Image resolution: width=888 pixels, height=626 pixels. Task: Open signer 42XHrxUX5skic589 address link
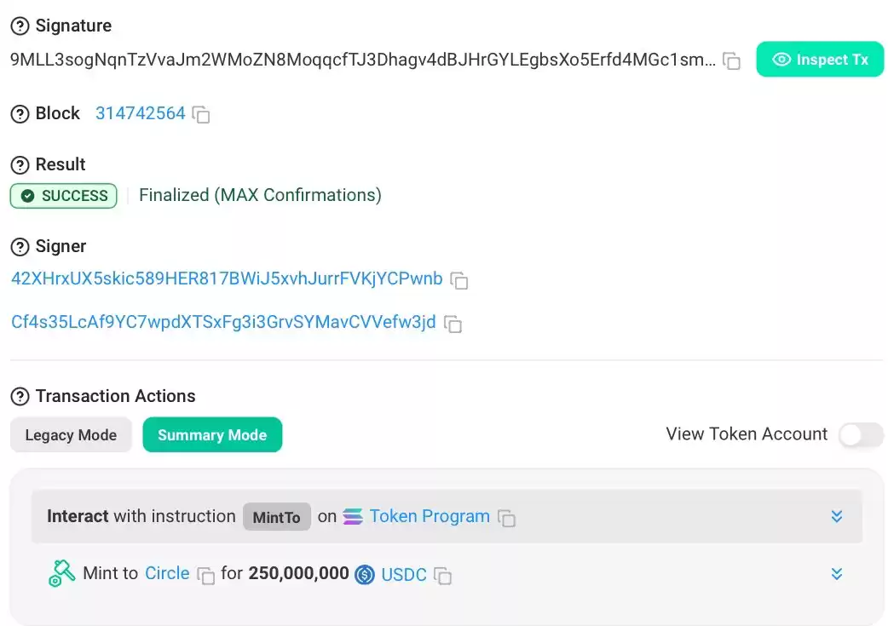227,279
